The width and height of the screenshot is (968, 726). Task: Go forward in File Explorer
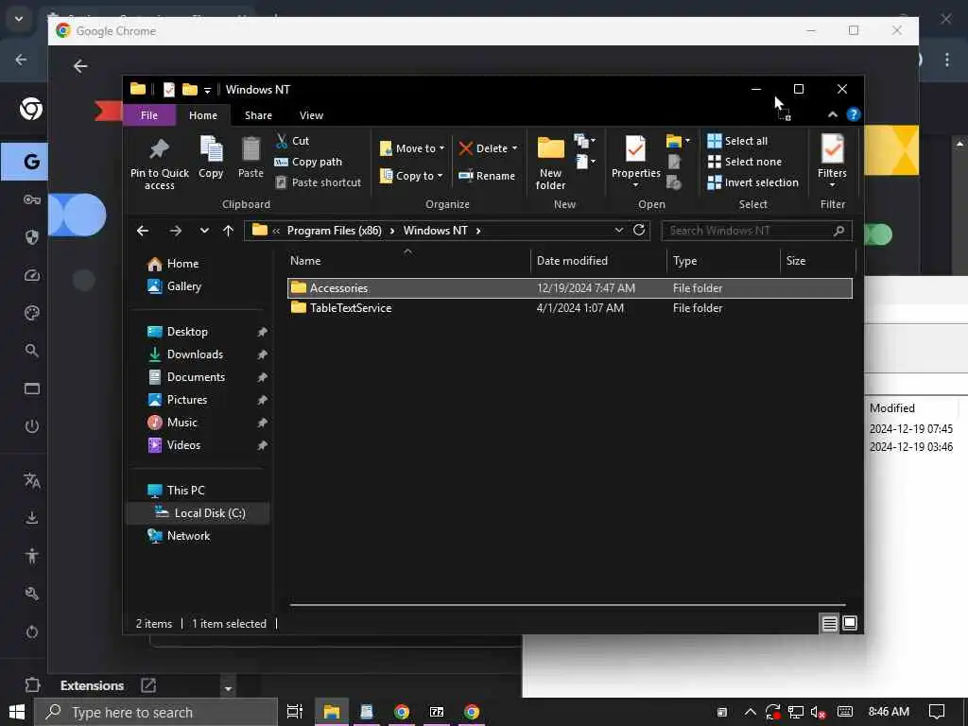[x=175, y=231]
